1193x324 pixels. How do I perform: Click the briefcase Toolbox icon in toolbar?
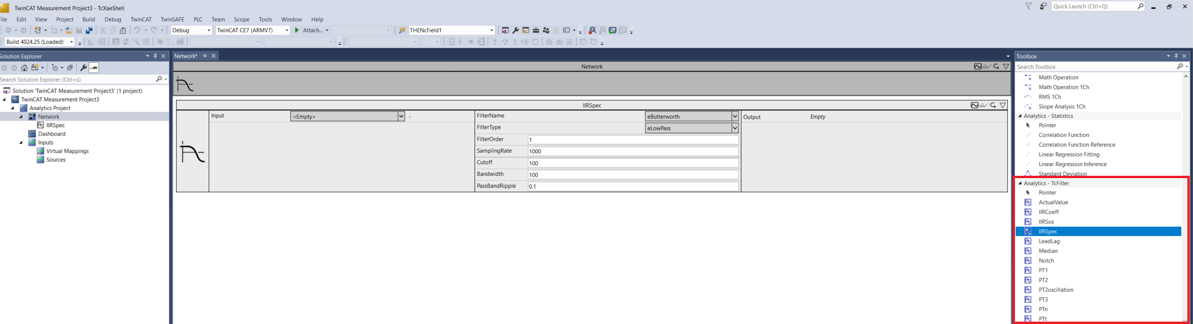click(536, 30)
